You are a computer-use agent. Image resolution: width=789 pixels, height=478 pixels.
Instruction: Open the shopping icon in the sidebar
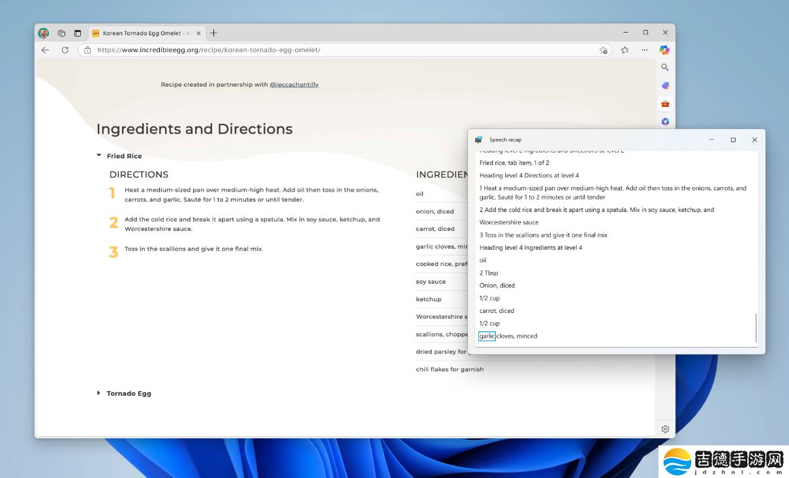click(x=665, y=85)
